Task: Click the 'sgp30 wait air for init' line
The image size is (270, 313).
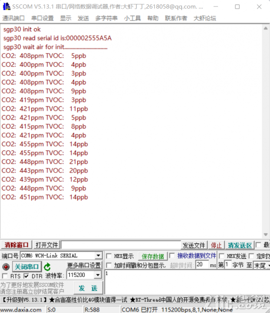Action: (x=56, y=47)
